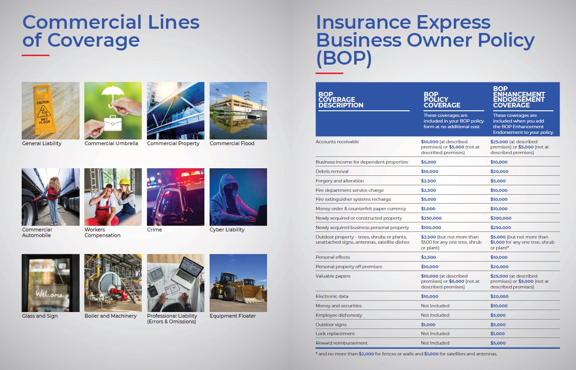Click the $100,000 policy coverage value
This screenshot has height=370, width=576.
click(431, 228)
